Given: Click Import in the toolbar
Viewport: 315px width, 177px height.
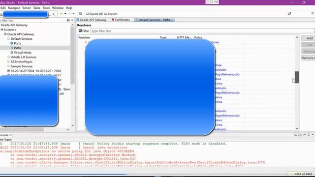Looking at the screenshot, I should (111, 14).
